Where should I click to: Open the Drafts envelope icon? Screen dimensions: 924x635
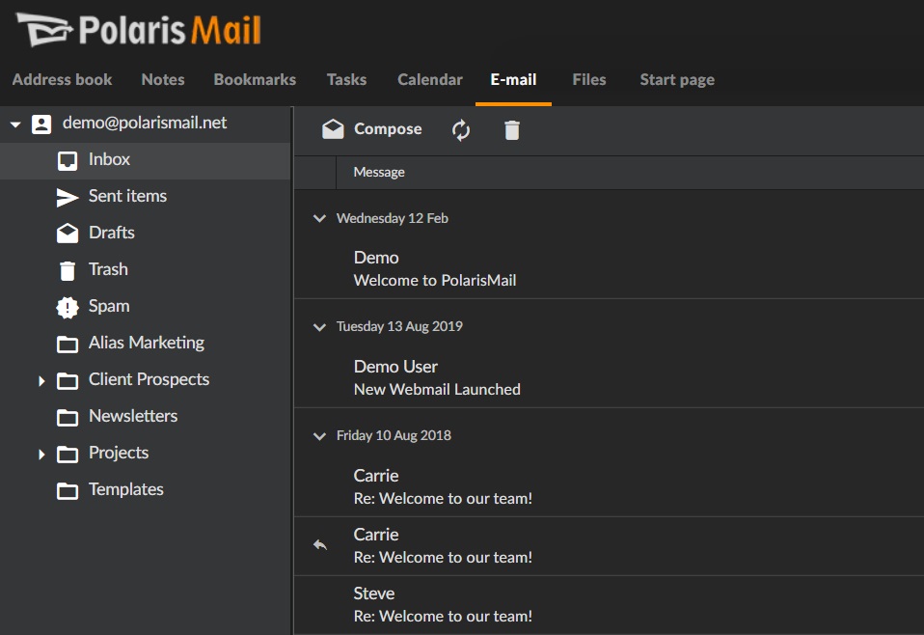tap(68, 233)
